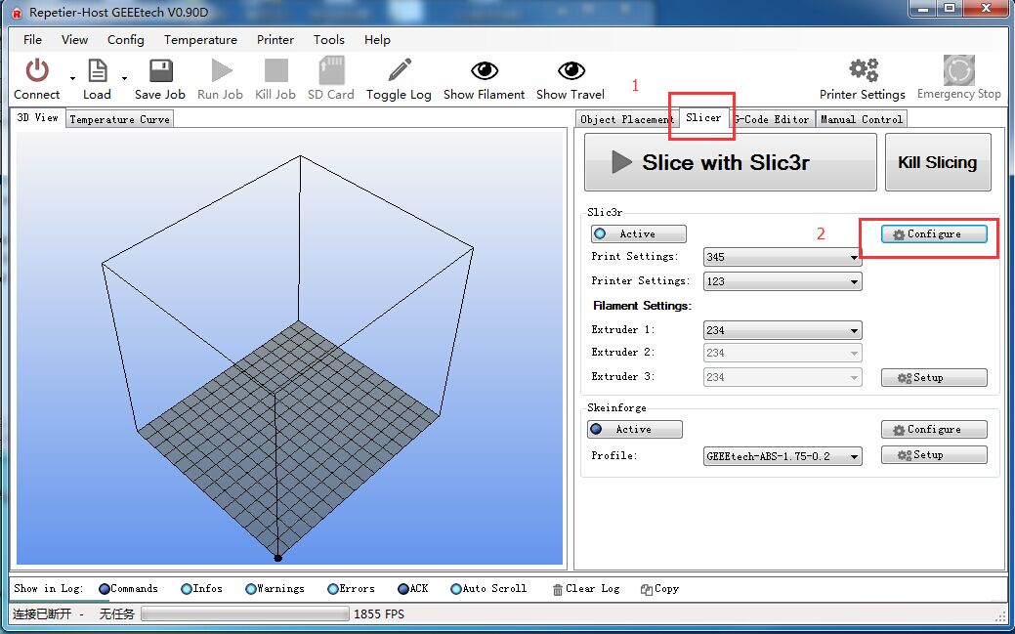1015x634 pixels.
Task: Click the Connect power icon
Action: [37, 70]
